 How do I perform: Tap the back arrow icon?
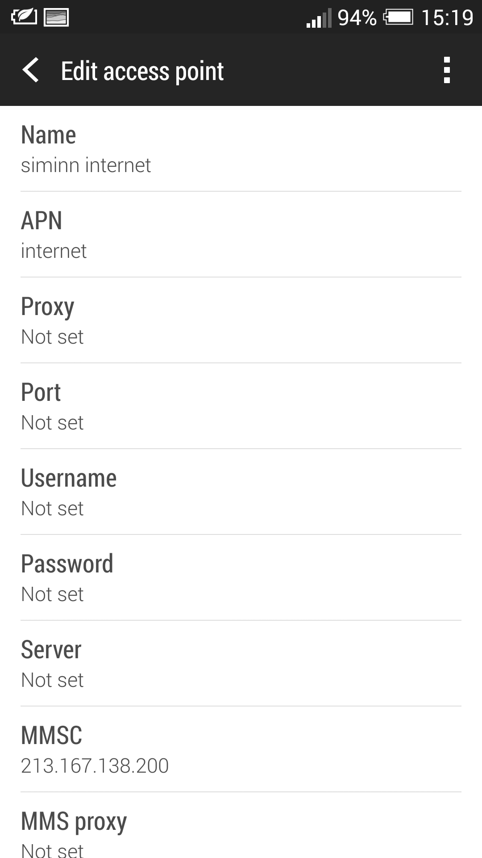30,70
